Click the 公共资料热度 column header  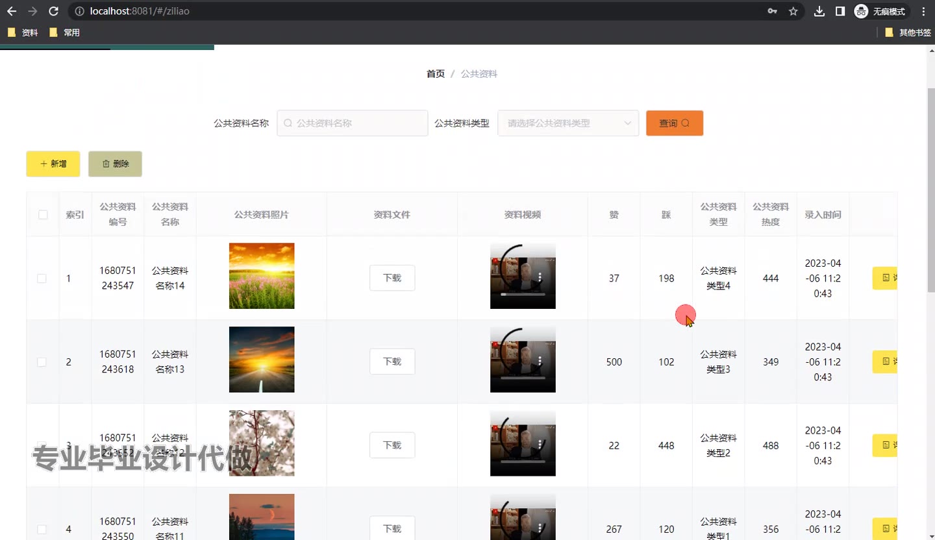point(771,214)
